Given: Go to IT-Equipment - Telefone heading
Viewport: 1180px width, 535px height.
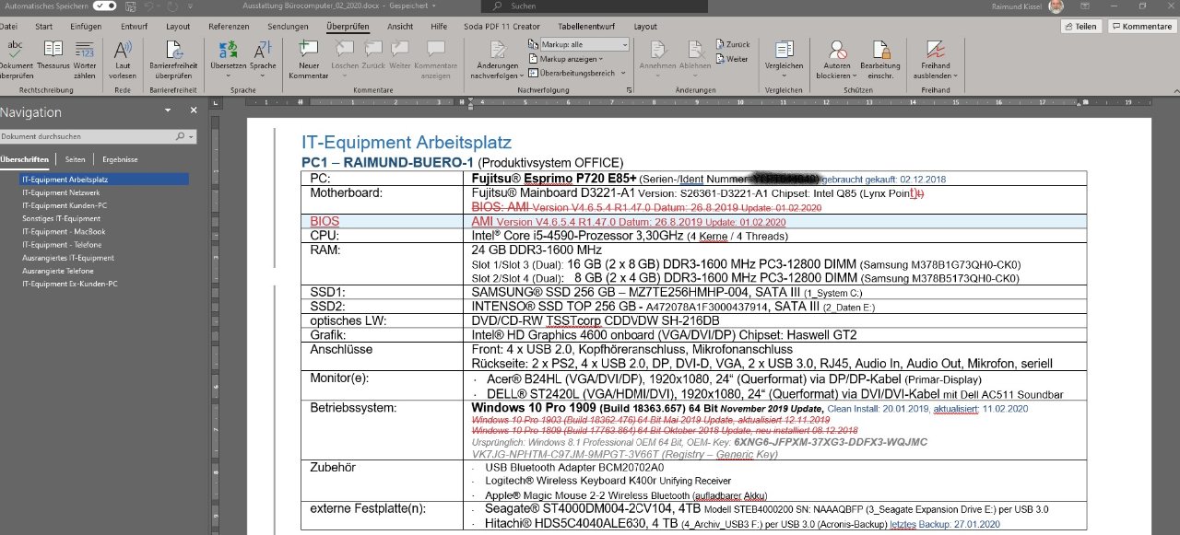Looking at the screenshot, I should 64,245.
